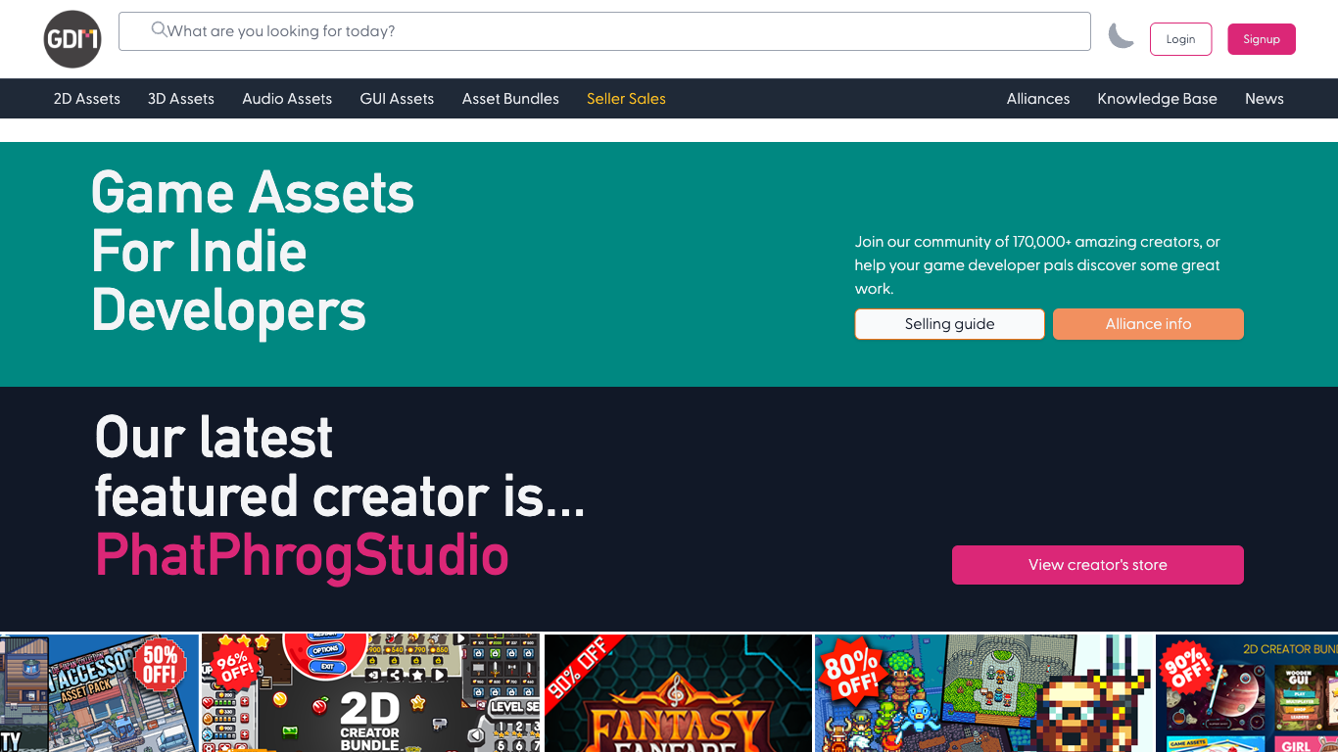This screenshot has width=1338, height=752.
Task: Open the Asset Bundles menu
Action: pos(510,99)
